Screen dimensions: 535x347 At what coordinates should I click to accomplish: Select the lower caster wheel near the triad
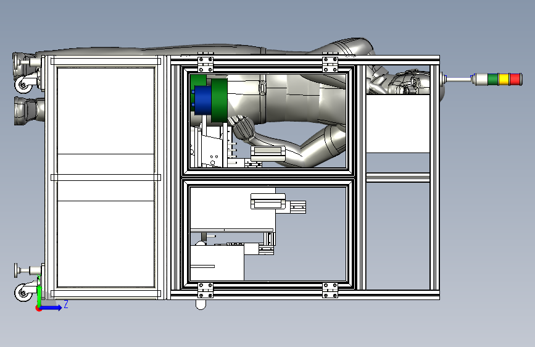23,293
